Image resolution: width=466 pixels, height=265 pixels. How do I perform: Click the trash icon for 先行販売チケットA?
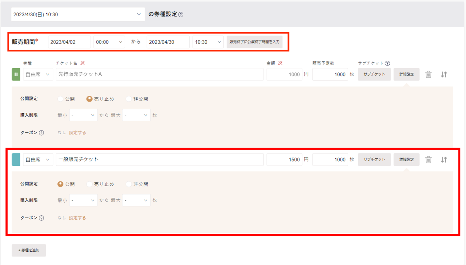click(x=428, y=74)
